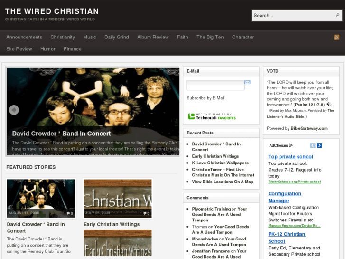Screen dimensions: 345x259
Task: Click Subscribe by E-Mail link
Action: tap(206, 98)
